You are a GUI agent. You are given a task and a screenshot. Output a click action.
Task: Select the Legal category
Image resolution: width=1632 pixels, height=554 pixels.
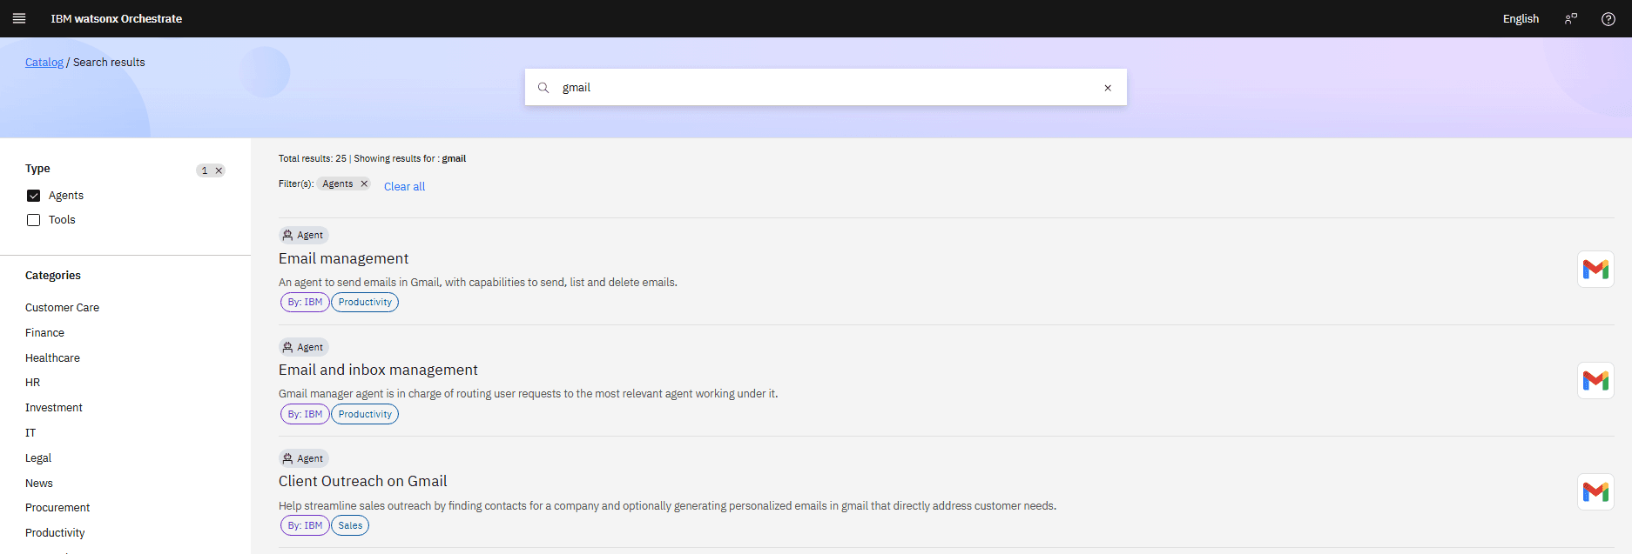(x=38, y=458)
